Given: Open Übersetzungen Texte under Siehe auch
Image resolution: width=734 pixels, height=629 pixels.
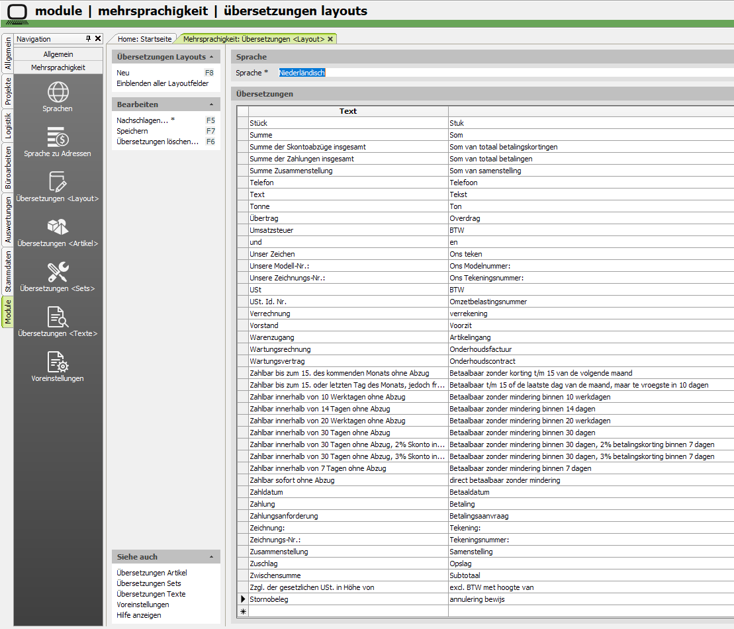Looking at the screenshot, I should pos(151,594).
